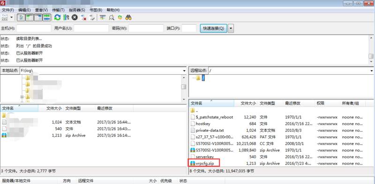The width and height of the screenshot is (375, 184).
Task: Select the root folder in remote tree
Action: (203, 78)
